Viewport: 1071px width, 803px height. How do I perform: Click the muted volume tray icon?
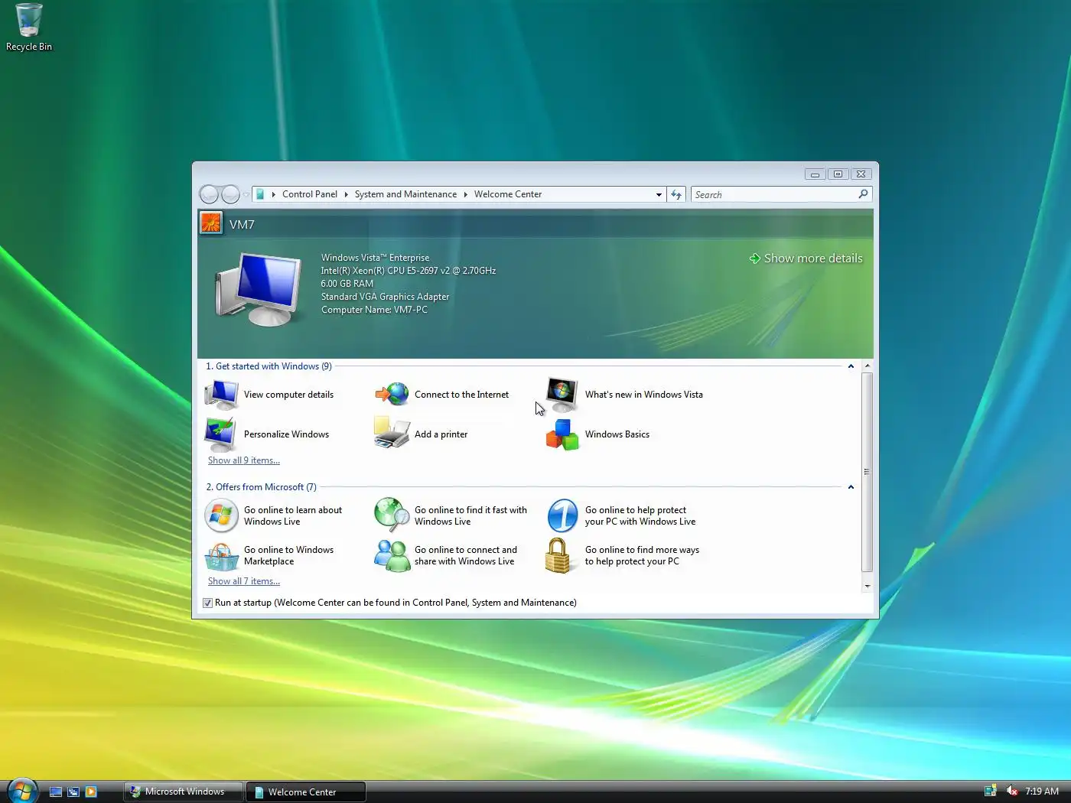pos(1011,791)
